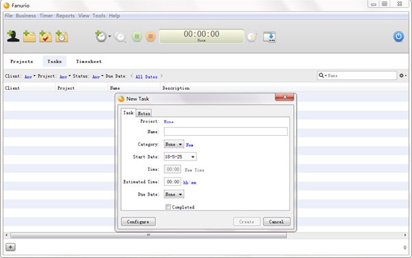
Task: Open the start timer dropdown arrow
Action: click(x=110, y=36)
